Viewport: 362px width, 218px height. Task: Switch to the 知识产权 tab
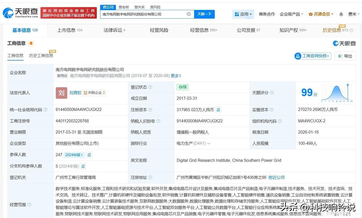pos(293,30)
